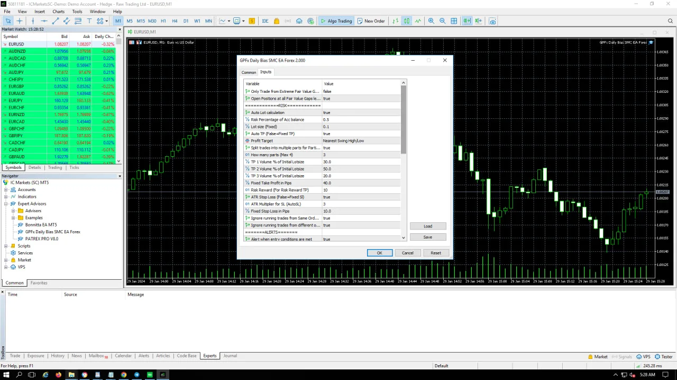This screenshot has height=380, width=677.
Task: Switch timeframe to MN
Action: 208,21
